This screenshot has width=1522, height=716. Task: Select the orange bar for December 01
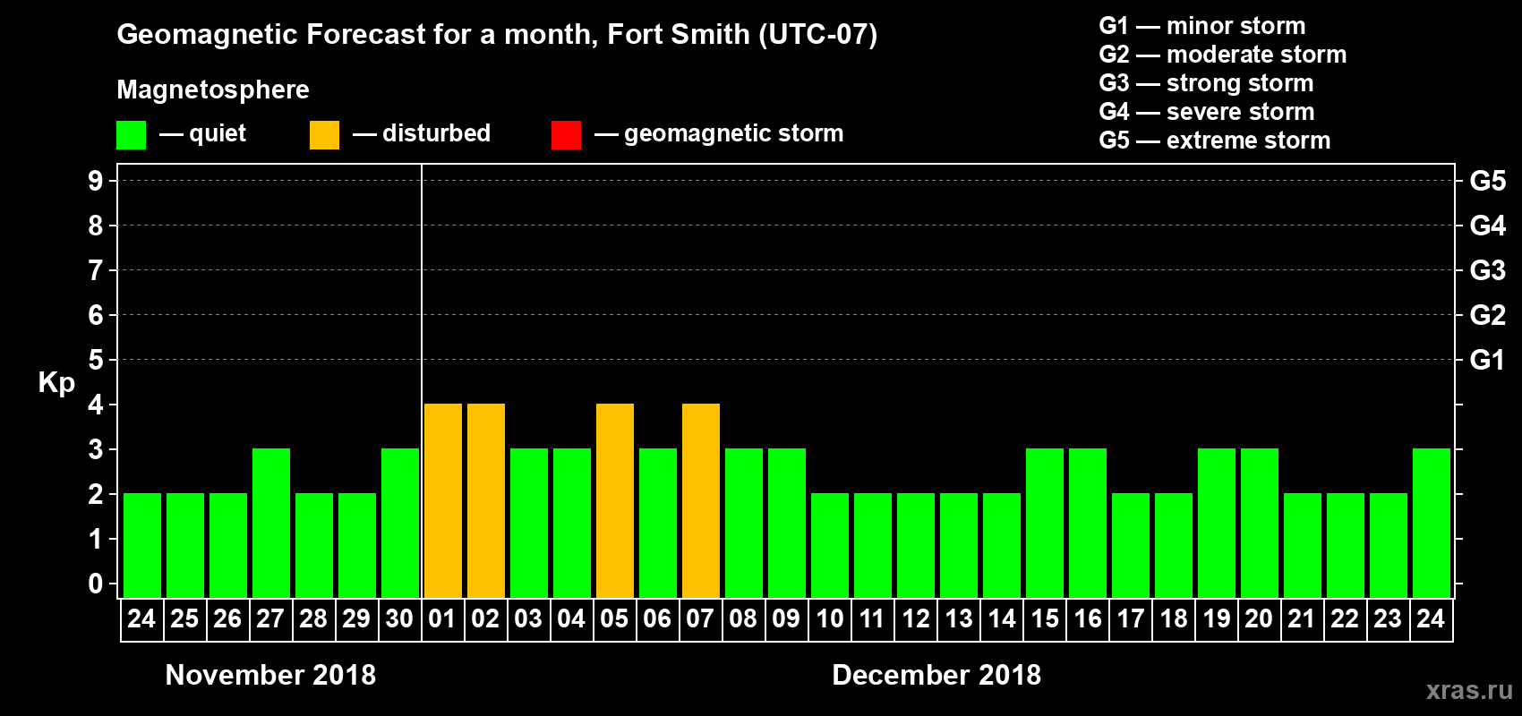(x=443, y=501)
